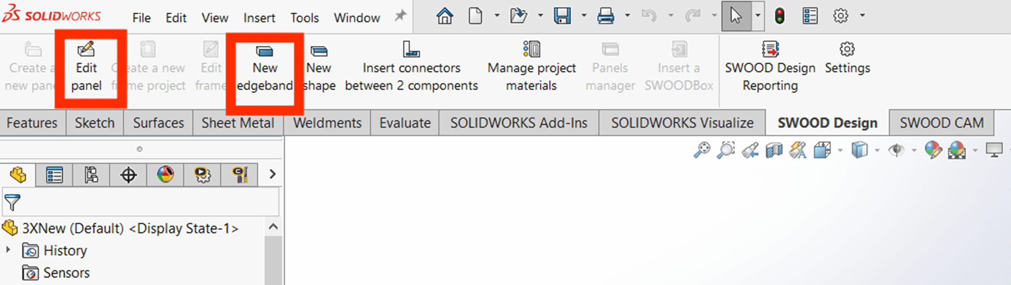Click New shape command

tap(319, 68)
